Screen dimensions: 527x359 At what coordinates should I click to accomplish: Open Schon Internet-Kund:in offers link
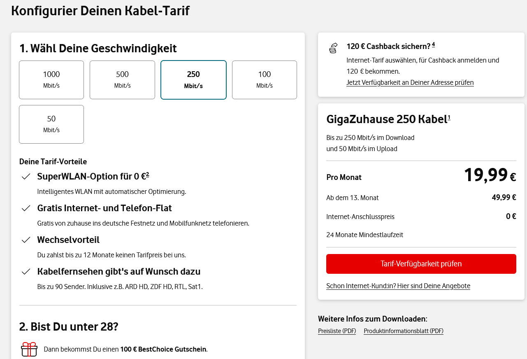pos(398,286)
